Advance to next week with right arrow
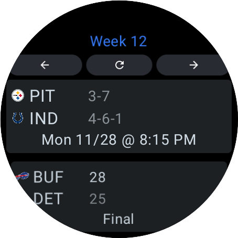 click(x=193, y=65)
